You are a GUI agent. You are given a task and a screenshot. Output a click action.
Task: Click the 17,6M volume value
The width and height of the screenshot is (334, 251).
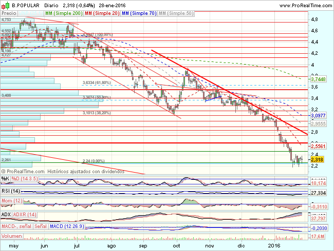tap(318, 236)
